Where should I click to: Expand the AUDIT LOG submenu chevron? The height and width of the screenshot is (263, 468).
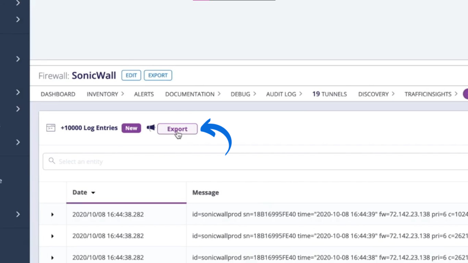[x=300, y=94]
